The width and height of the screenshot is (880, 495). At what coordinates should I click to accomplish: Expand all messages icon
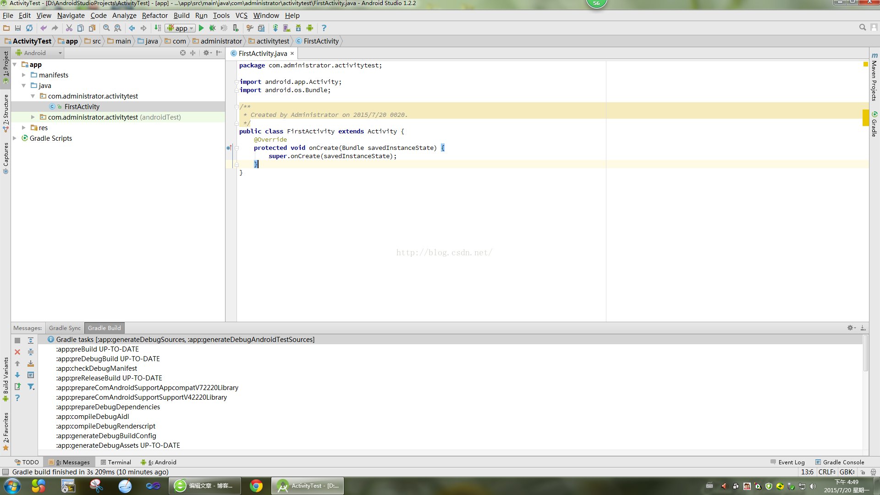coord(31,341)
